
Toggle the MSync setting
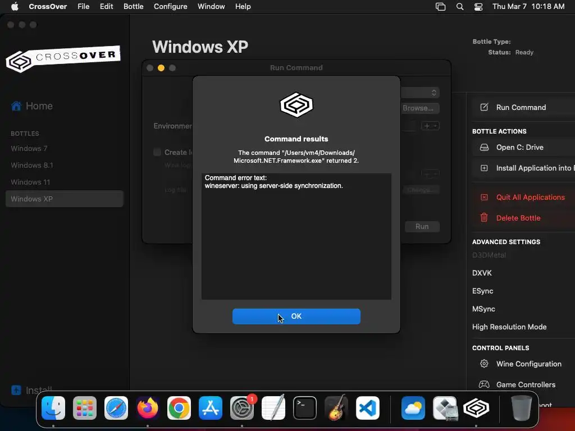coord(483,309)
